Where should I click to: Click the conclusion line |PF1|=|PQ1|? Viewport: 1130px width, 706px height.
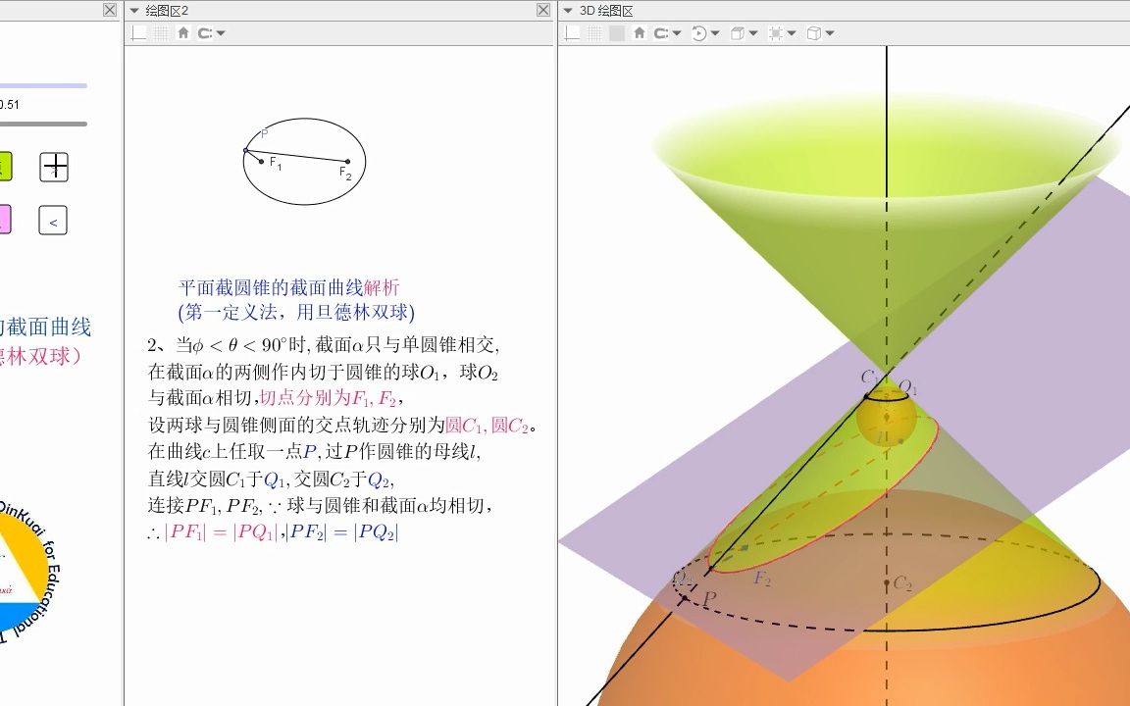tap(222, 532)
